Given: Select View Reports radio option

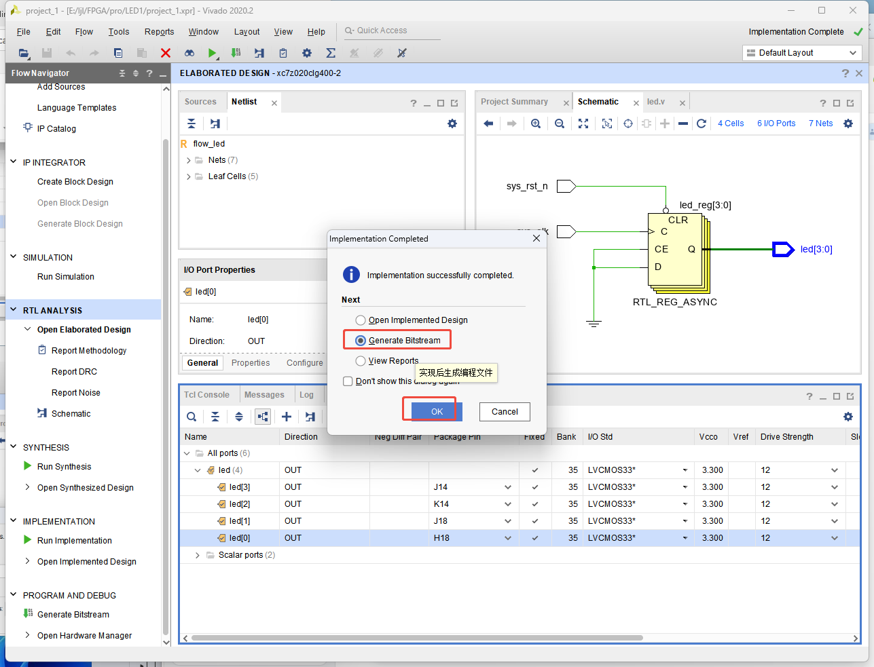Looking at the screenshot, I should (361, 361).
